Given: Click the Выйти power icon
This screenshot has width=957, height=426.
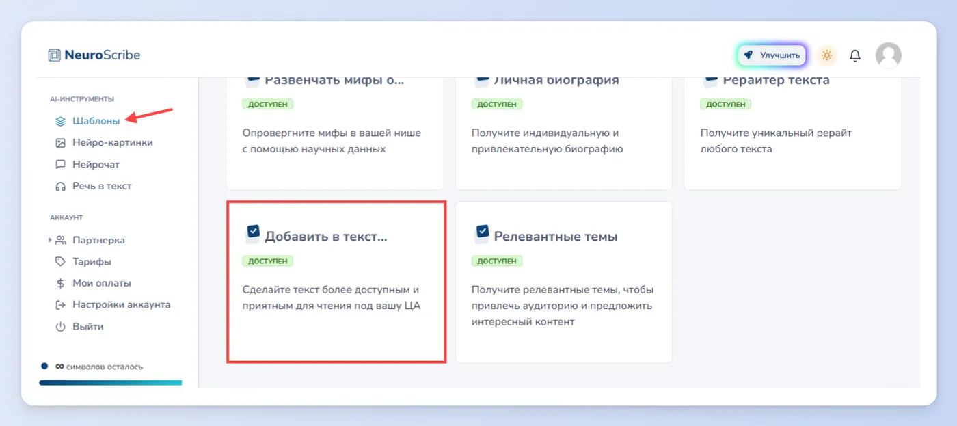Looking at the screenshot, I should (60, 327).
